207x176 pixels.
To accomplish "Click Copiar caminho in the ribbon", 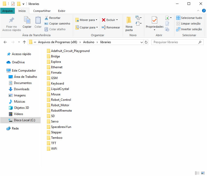I will pyautogui.click(x=57, y=24).
